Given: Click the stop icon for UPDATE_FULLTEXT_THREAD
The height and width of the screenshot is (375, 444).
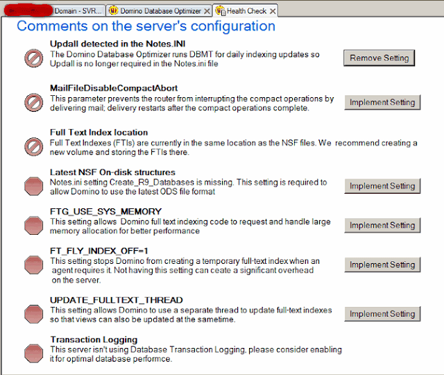Looking at the screenshot, I should (x=34, y=315).
